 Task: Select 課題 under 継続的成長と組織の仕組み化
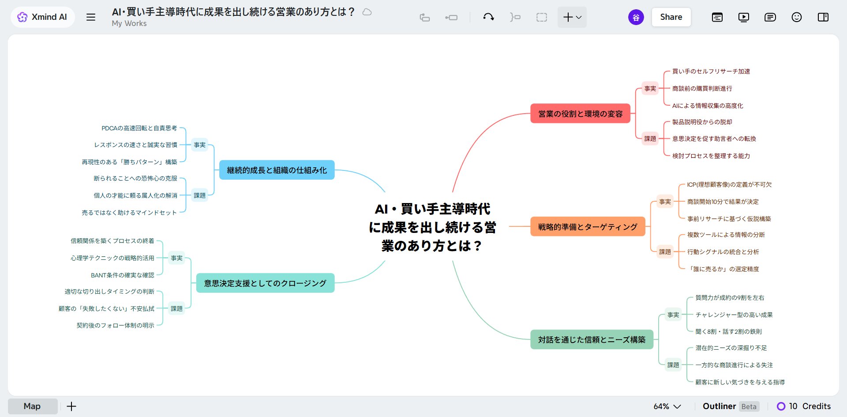point(199,196)
